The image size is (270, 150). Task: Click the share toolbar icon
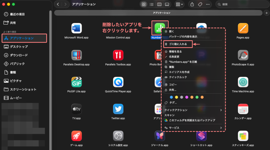pos(192,4)
